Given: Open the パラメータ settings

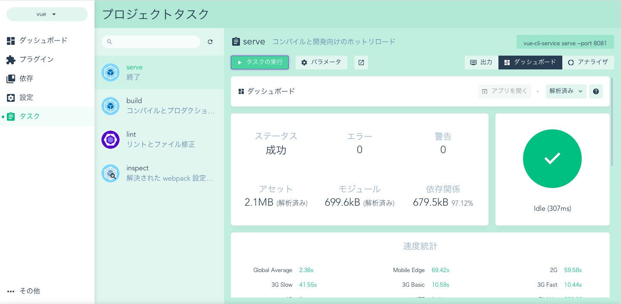Looking at the screenshot, I should point(321,62).
